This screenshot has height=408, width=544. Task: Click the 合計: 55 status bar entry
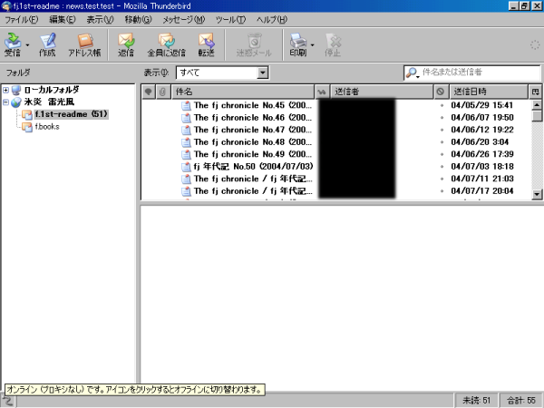[520, 401]
